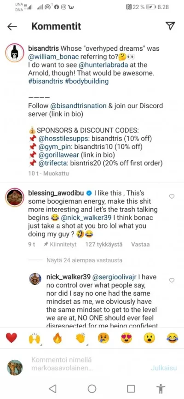Like nick_walker39's reply with the heart

point(172,280)
